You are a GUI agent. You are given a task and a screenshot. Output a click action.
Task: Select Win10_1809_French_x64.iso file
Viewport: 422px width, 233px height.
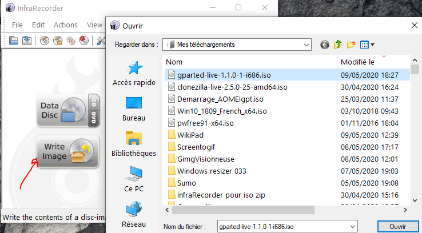(x=222, y=111)
